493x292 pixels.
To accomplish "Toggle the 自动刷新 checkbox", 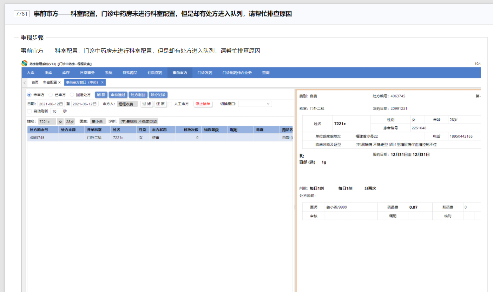I will [x=29, y=111].
